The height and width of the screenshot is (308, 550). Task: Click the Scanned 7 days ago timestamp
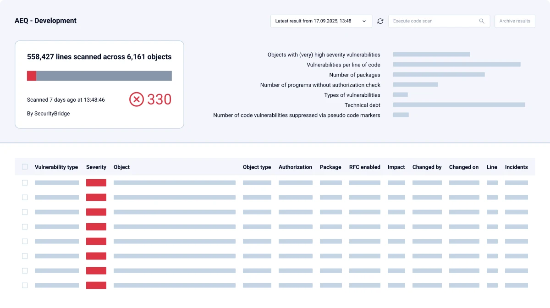click(x=66, y=99)
